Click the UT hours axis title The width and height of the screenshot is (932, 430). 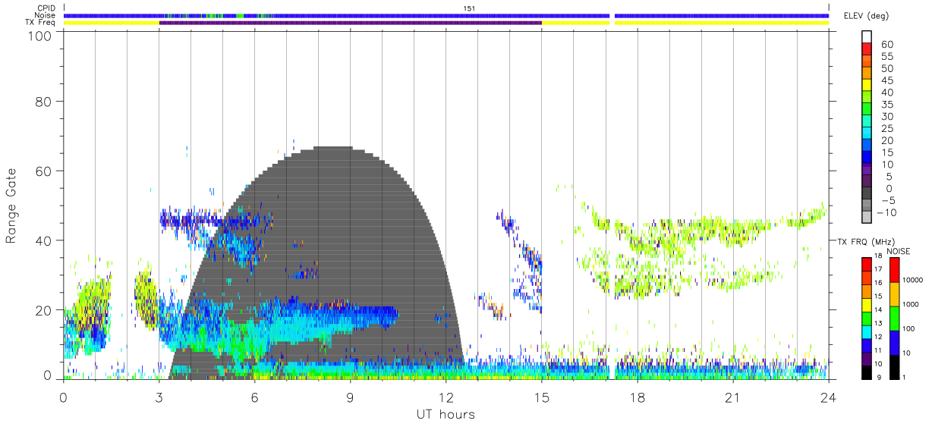[446, 414]
